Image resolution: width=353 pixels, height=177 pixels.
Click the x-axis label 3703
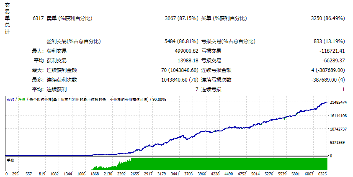coord(188,174)
